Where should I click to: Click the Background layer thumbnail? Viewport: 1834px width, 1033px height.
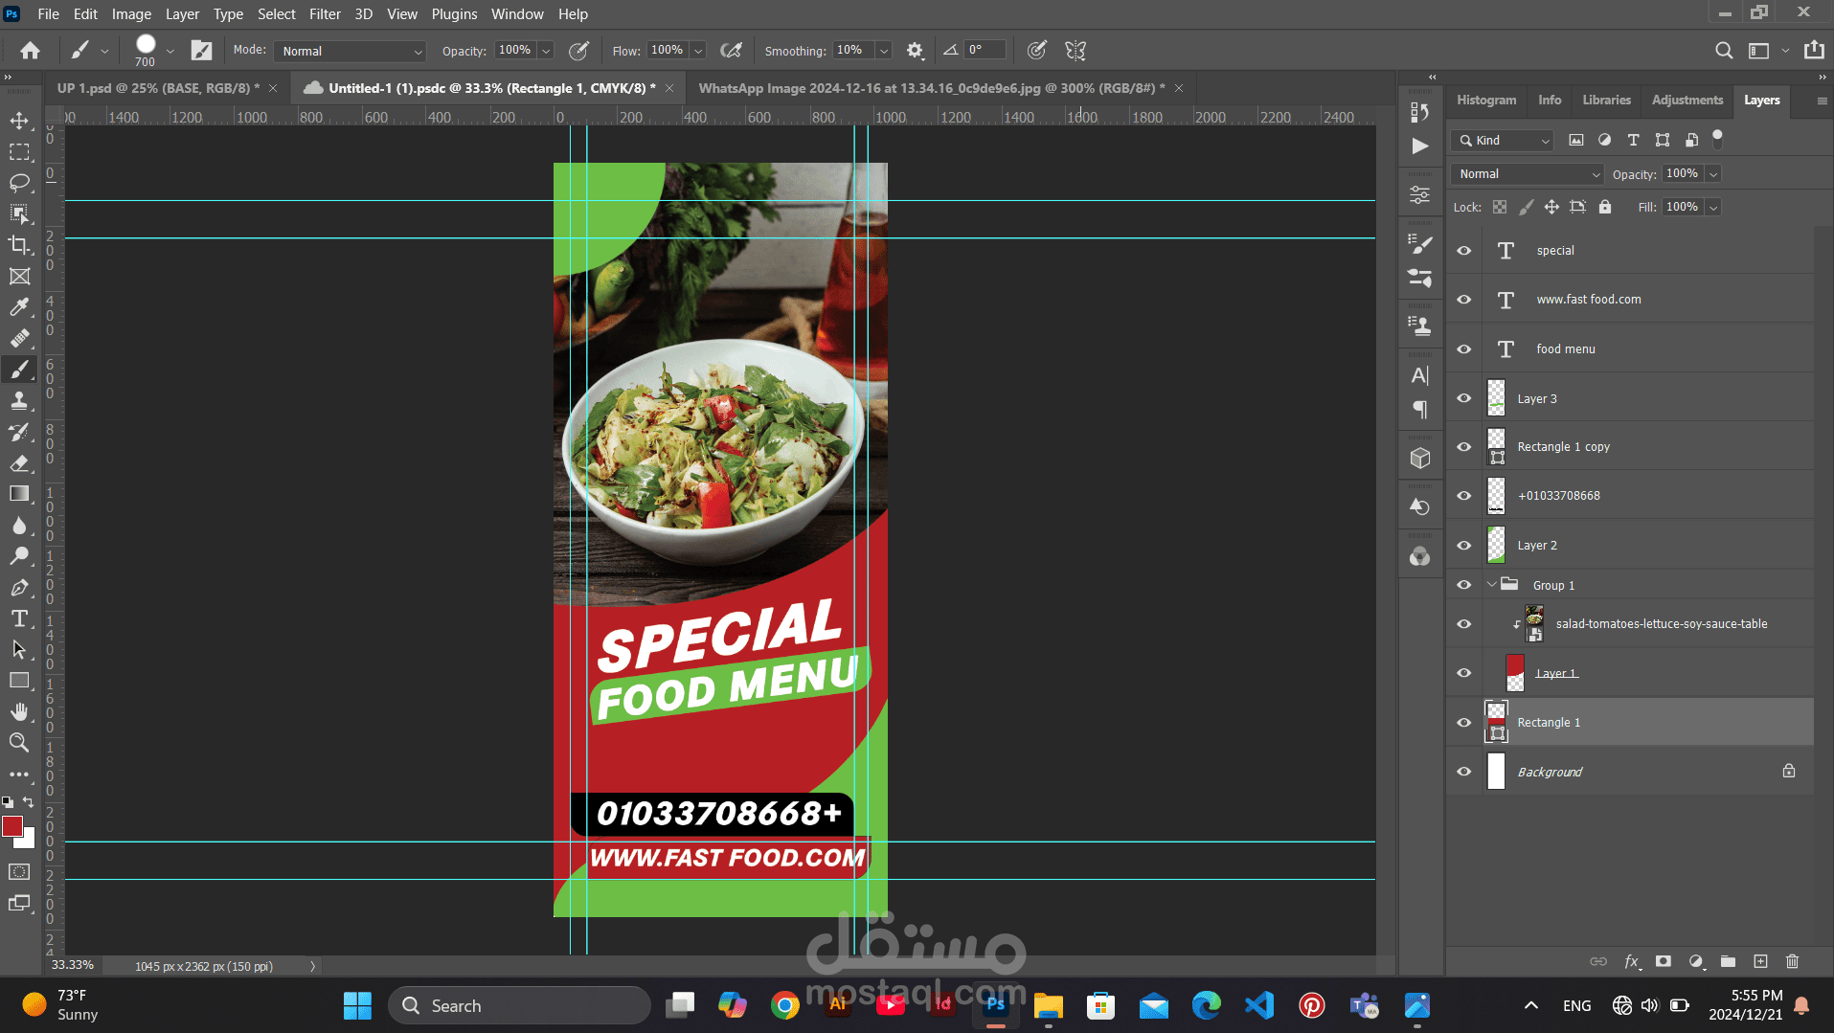click(1496, 772)
